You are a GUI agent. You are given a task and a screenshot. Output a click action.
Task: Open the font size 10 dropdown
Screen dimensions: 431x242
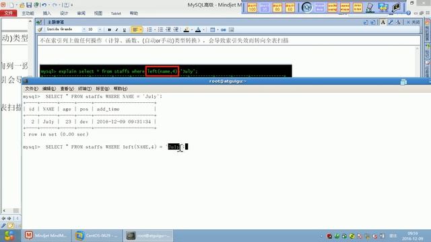tap(100, 30)
